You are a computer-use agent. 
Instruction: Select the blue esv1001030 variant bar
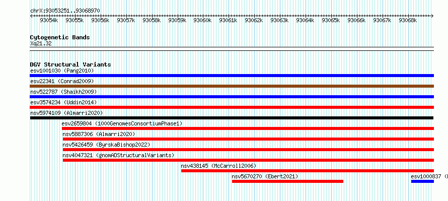[232, 76]
